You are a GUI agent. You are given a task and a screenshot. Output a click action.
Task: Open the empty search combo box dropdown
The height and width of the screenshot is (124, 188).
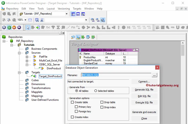86,20
